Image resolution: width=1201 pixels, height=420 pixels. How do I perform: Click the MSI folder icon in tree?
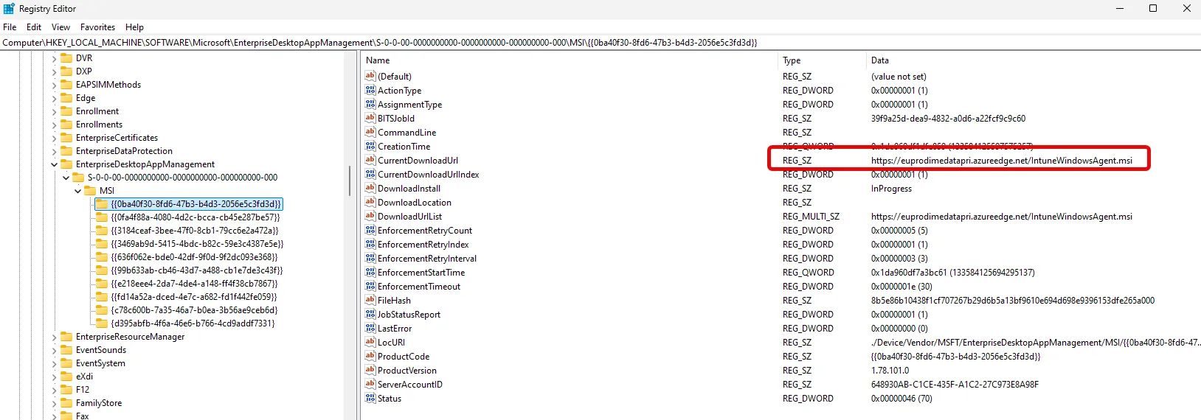pos(90,190)
